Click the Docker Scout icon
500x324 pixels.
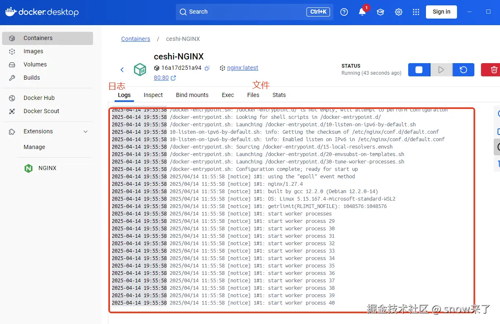12,111
